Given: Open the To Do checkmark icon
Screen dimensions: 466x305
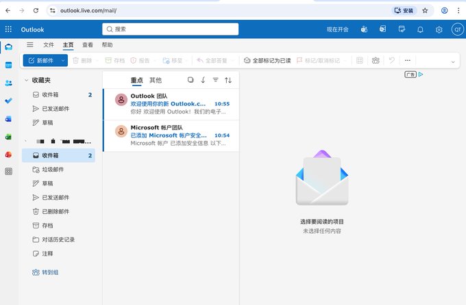Looking at the screenshot, I should tap(9, 101).
